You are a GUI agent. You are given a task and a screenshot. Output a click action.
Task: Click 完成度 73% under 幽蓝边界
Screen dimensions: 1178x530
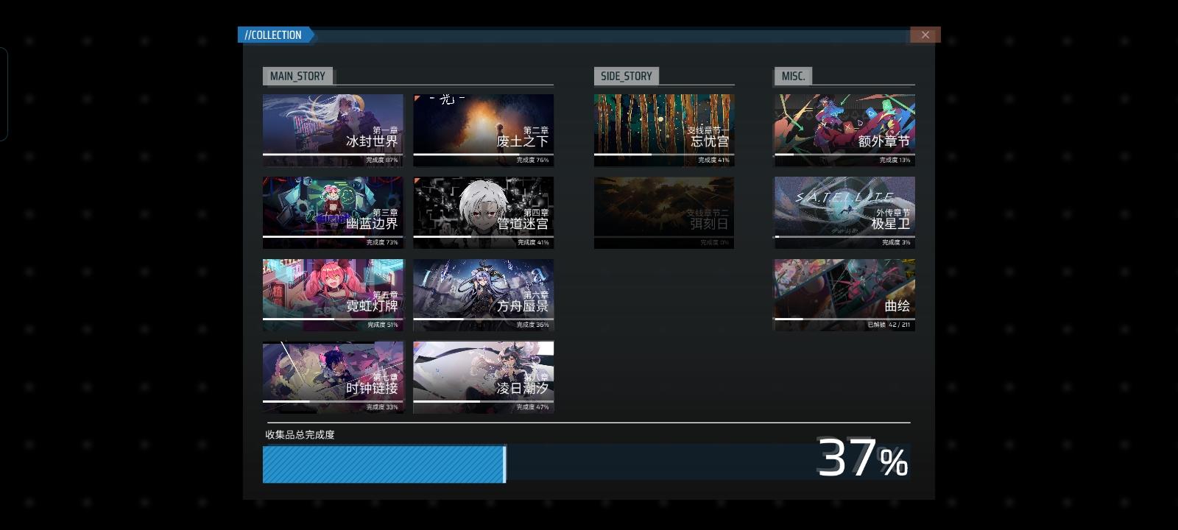(382, 242)
